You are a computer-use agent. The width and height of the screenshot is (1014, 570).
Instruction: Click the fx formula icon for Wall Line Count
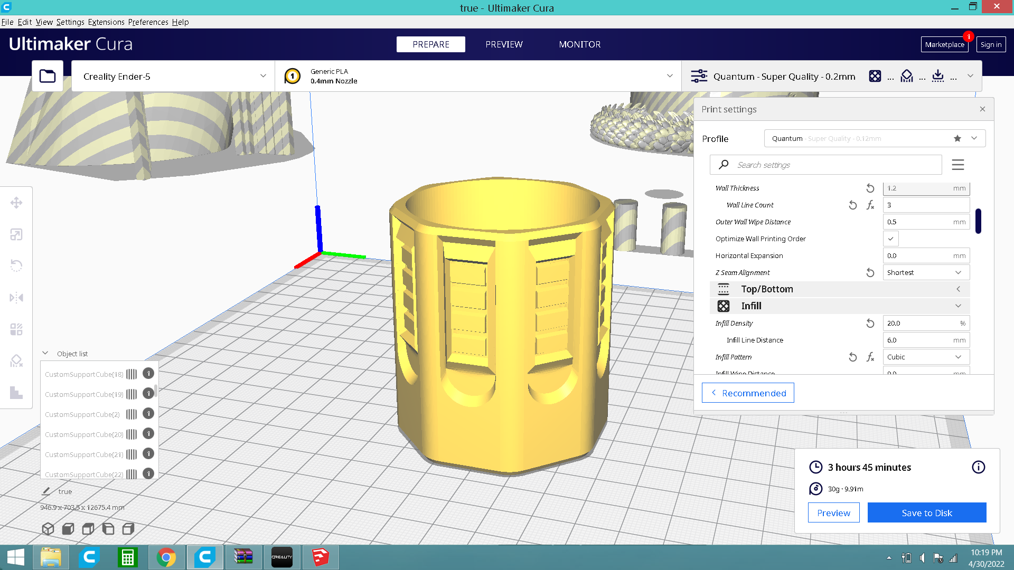[x=870, y=205]
